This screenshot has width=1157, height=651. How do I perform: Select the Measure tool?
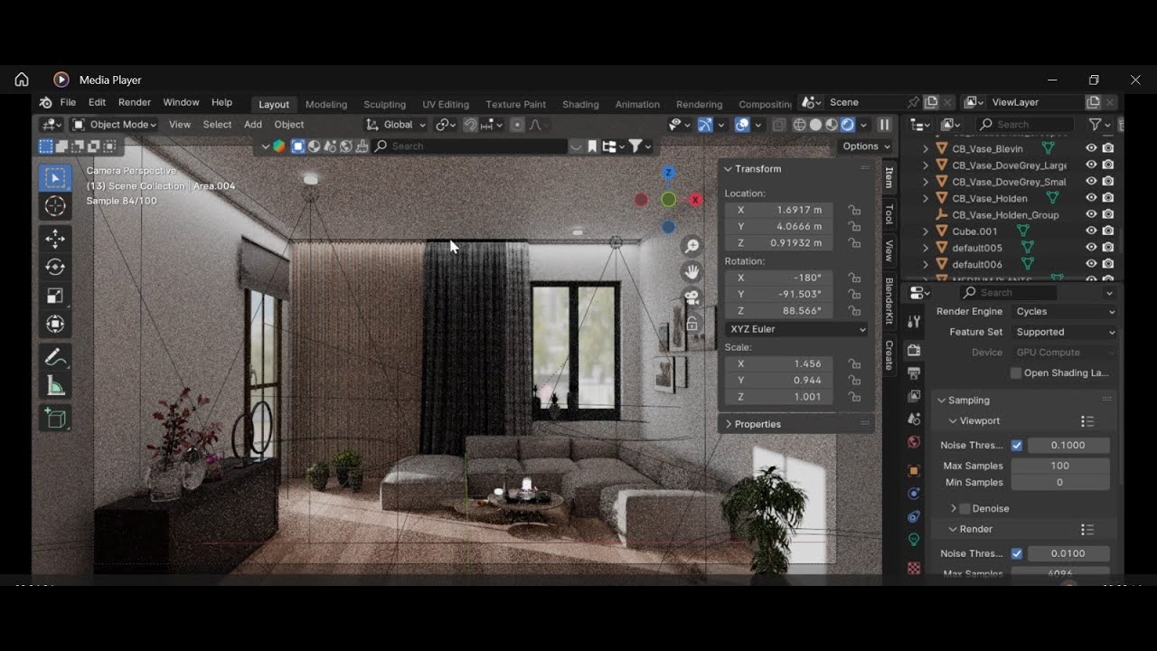pyautogui.click(x=55, y=387)
